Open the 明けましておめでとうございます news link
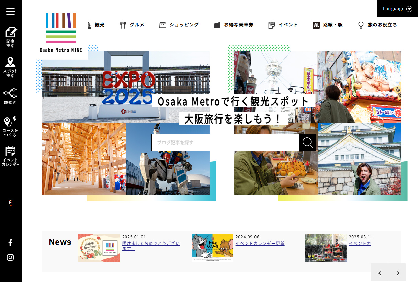 click(x=151, y=246)
